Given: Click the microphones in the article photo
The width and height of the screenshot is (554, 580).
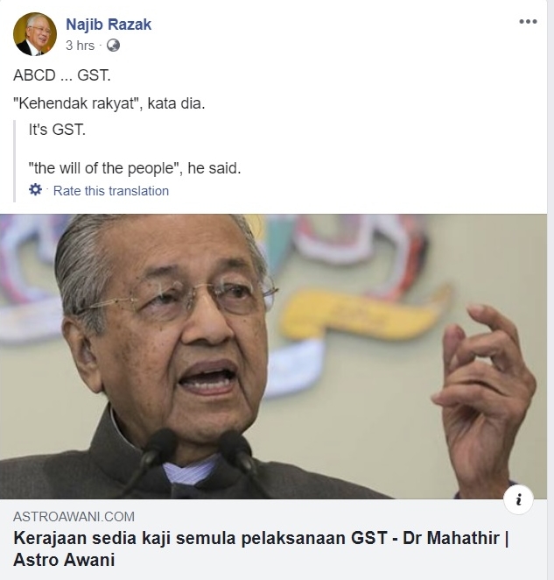Looking at the screenshot, I should [x=200, y=459].
